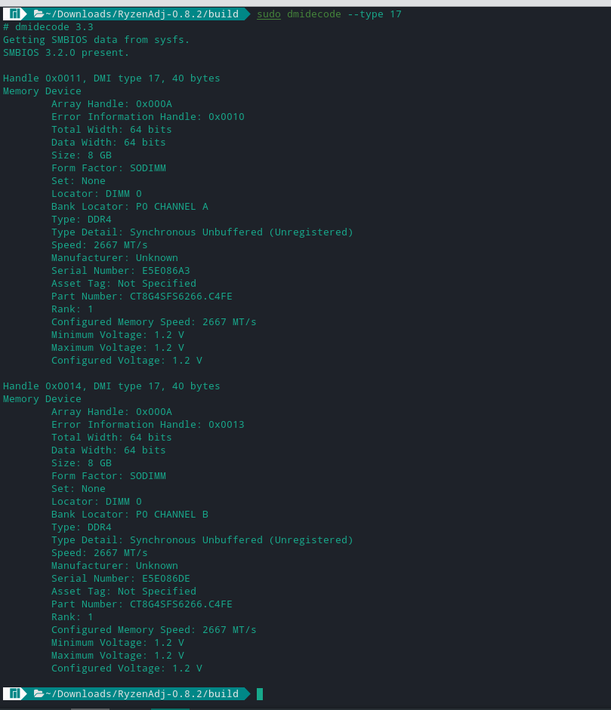Click the bottom ~/Downloads/RyzenAdj-0.8.2/build path segment
Image resolution: width=611 pixels, height=710 pixels.
[x=142, y=693]
